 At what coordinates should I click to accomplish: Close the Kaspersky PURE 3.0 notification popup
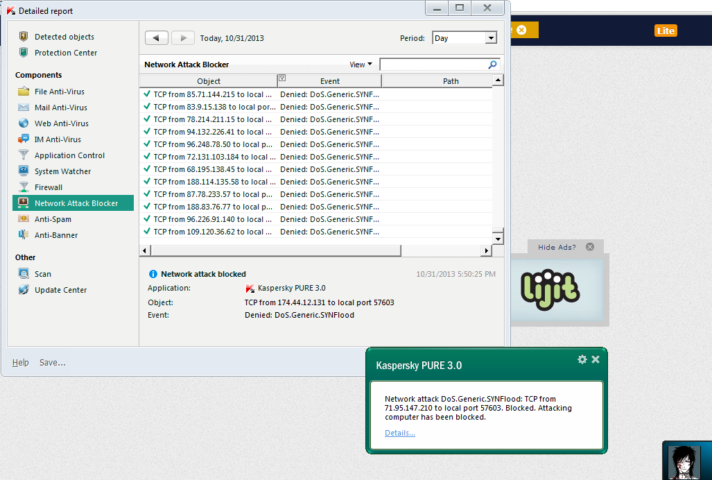tap(596, 359)
